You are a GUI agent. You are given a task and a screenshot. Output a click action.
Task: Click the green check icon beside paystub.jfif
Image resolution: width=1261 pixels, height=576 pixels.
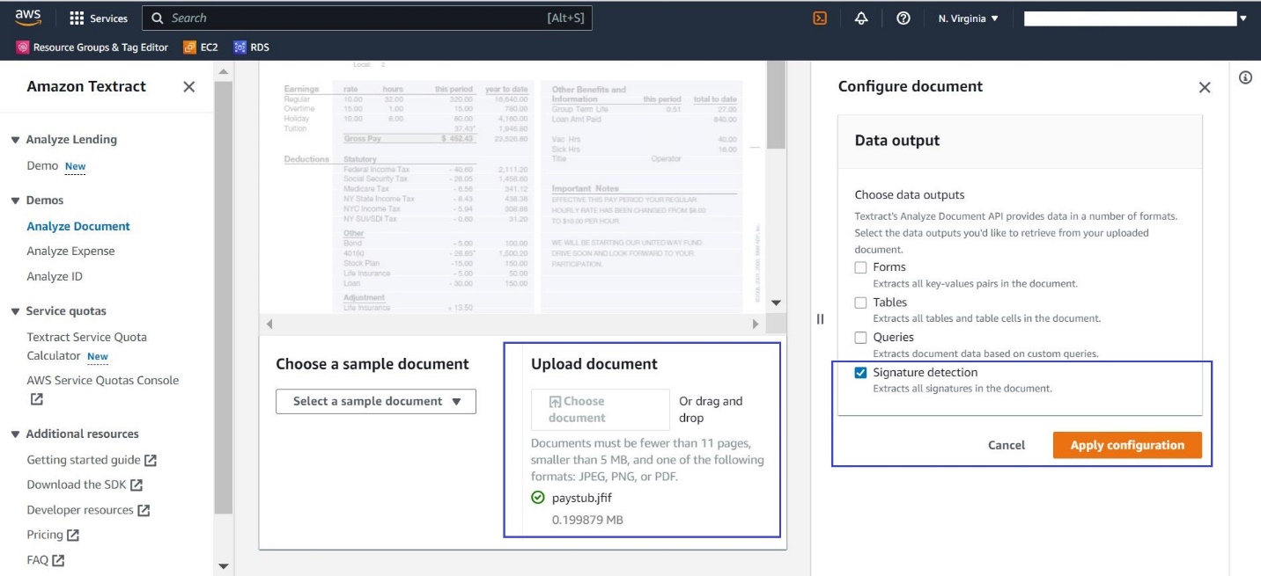point(538,498)
